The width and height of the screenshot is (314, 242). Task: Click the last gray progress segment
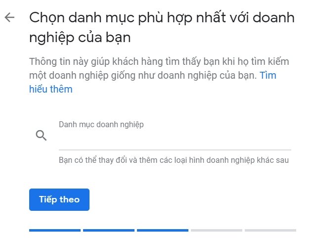270,230
